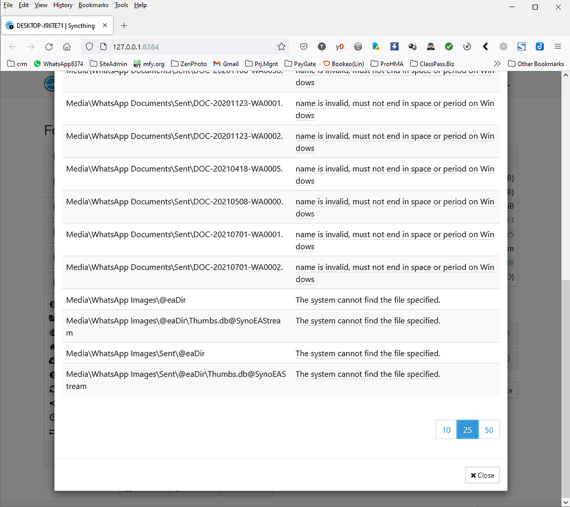Click the blue 'J' extension icon
Screen dimensions: 570x507
click(539, 46)
